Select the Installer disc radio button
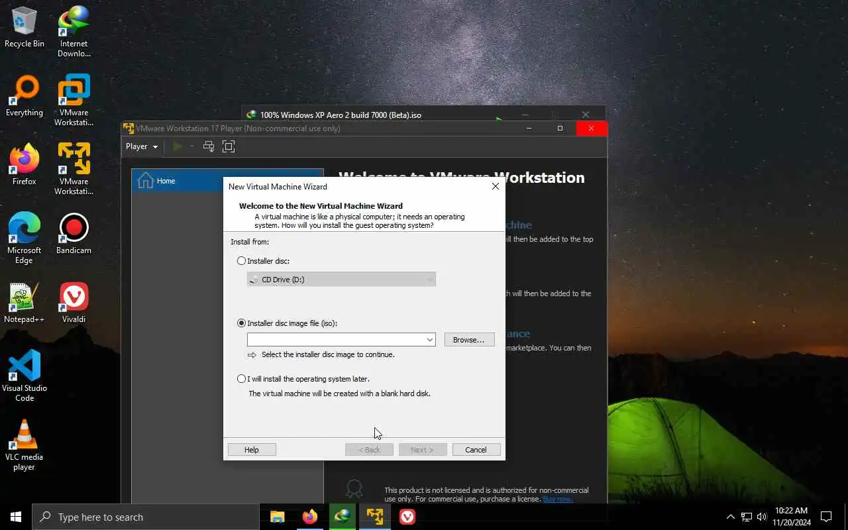The width and height of the screenshot is (848, 530). point(241,261)
